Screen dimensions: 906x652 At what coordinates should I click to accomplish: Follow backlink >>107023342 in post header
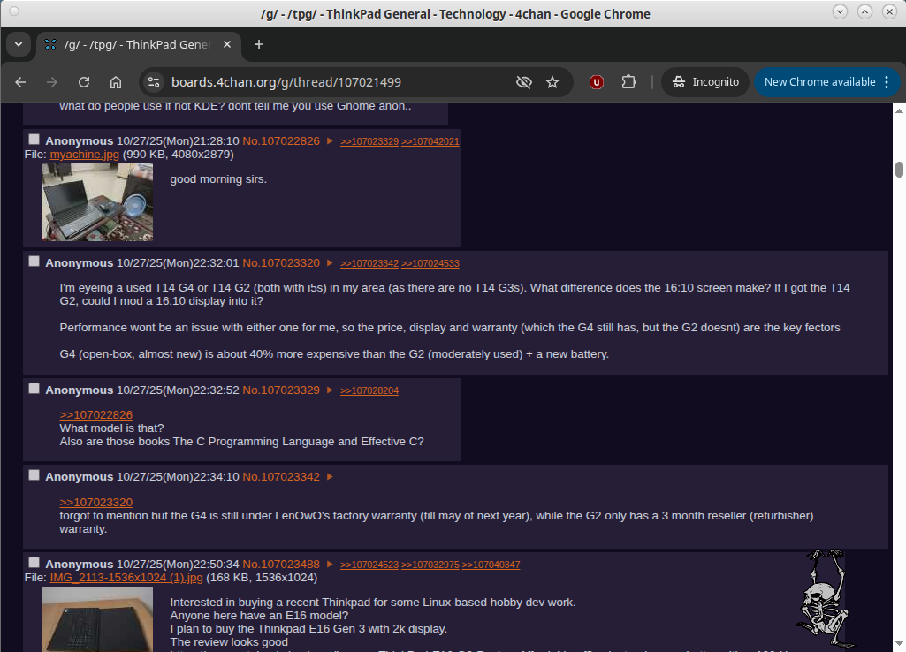(x=369, y=263)
